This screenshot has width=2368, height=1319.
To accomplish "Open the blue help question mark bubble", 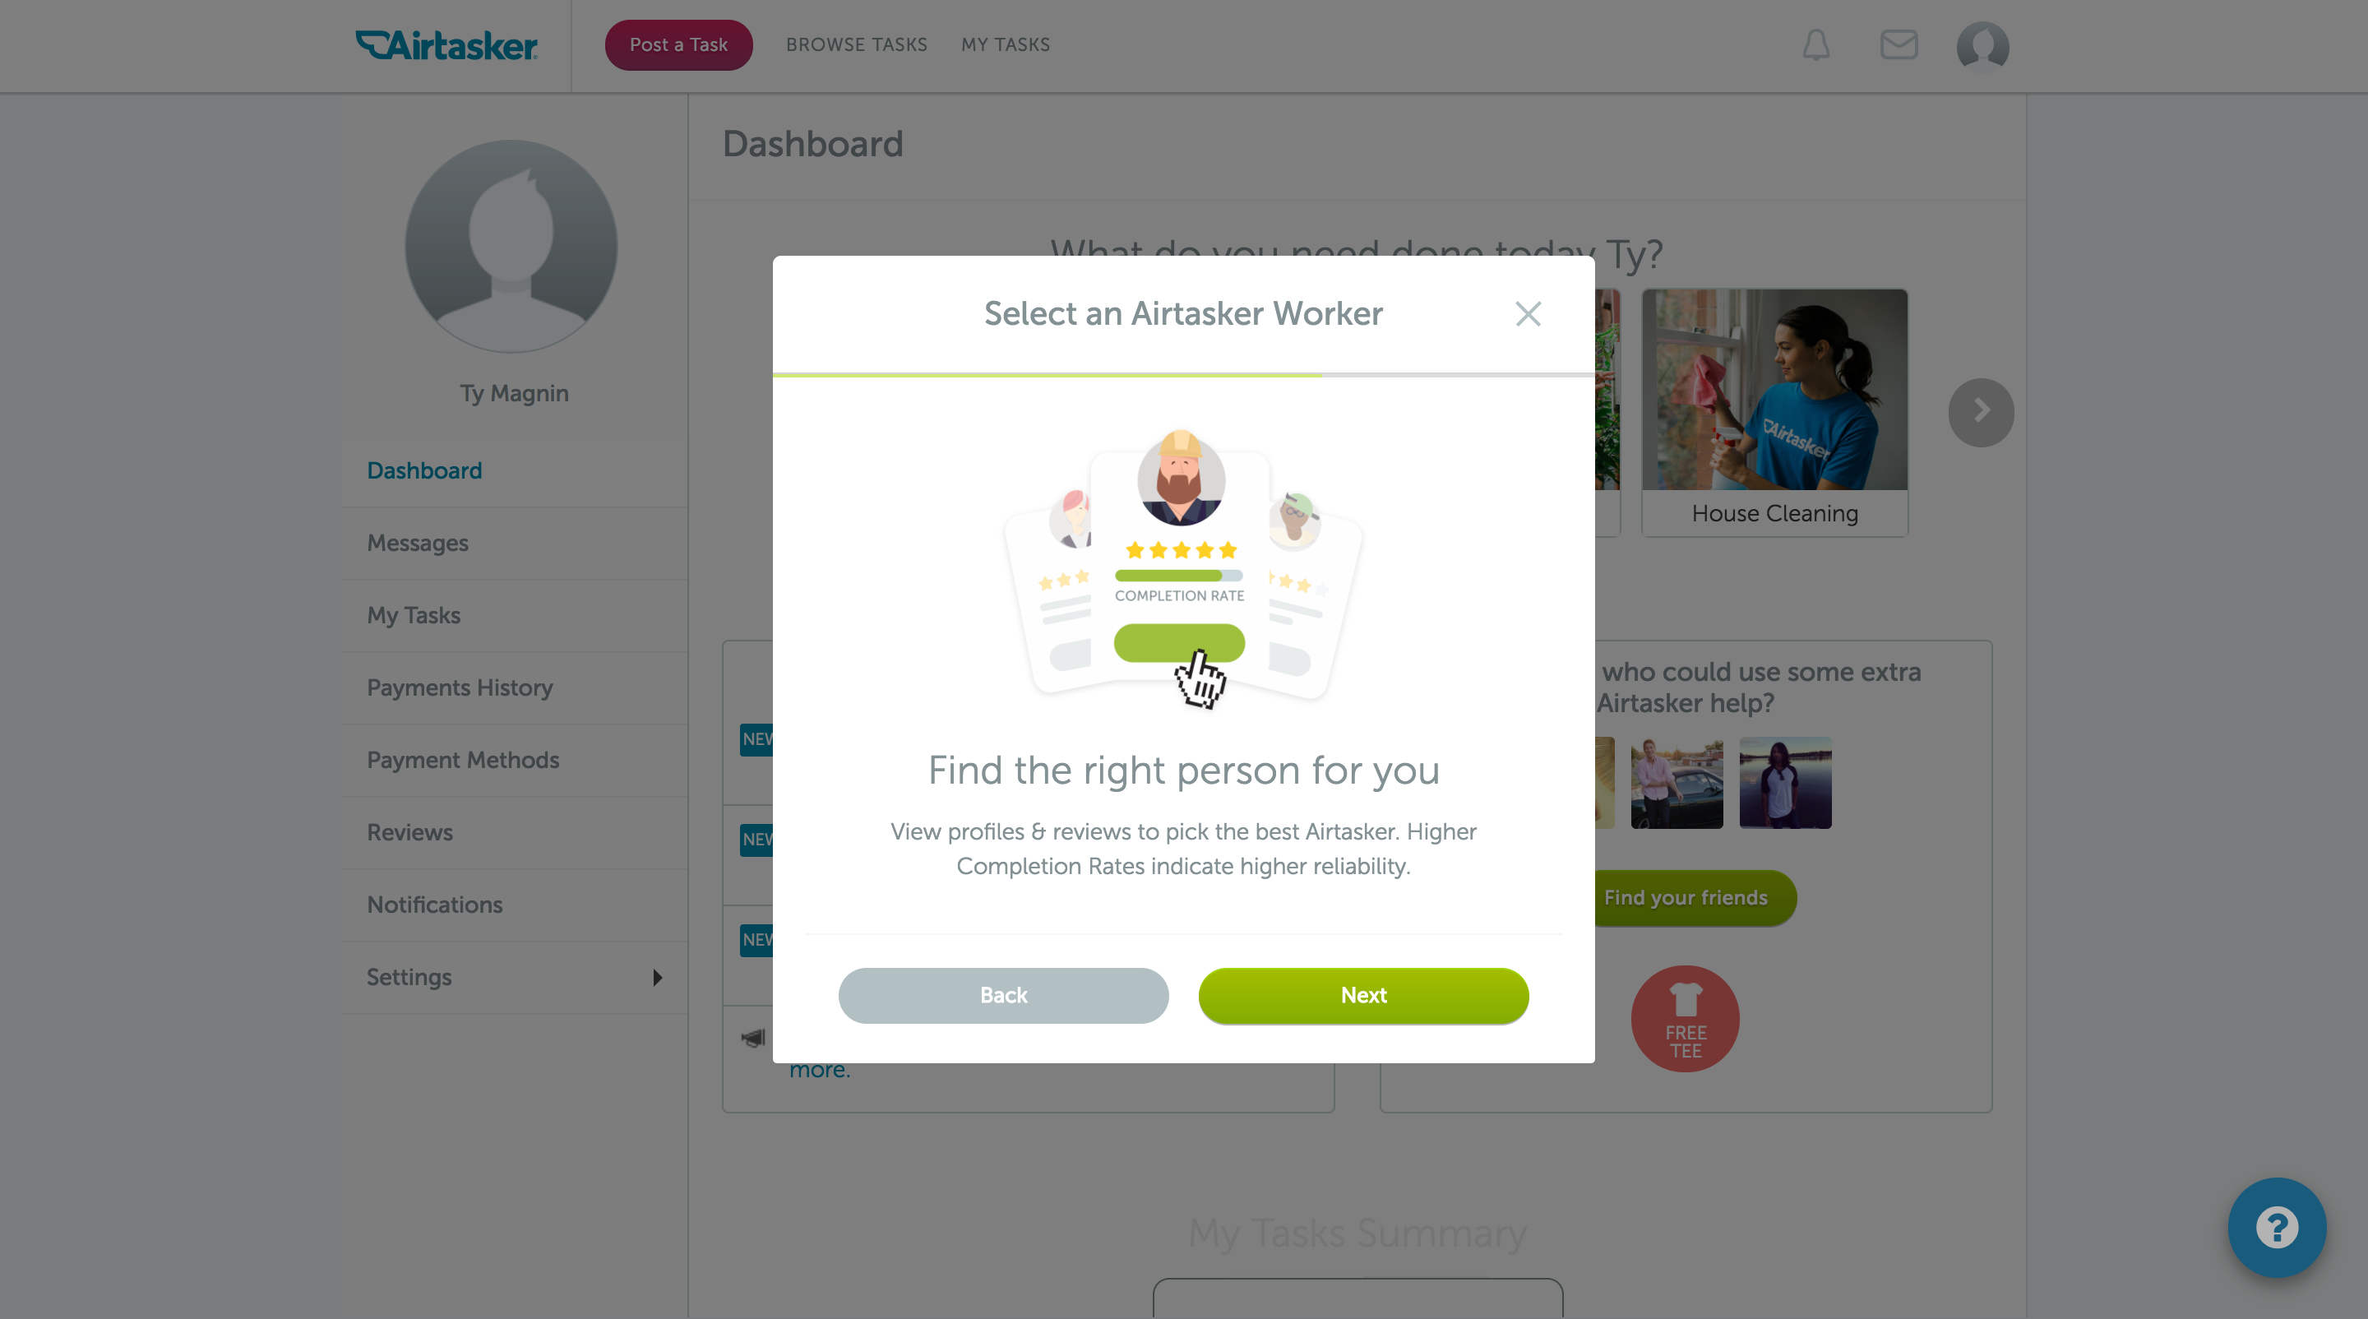I will pos(2277,1227).
